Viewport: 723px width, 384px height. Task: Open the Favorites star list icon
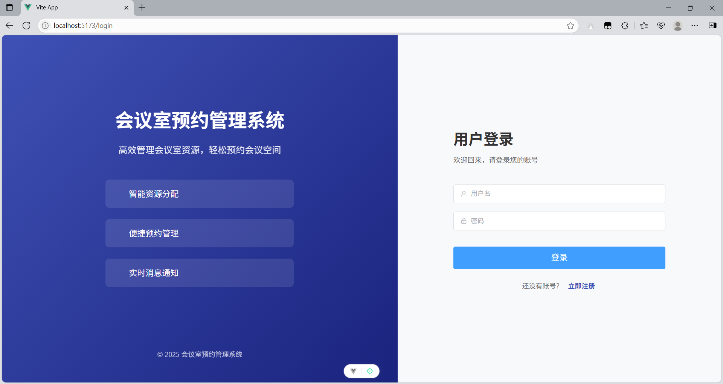tap(644, 26)
